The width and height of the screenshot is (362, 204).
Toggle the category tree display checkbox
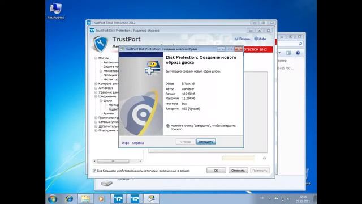(94, 171)
